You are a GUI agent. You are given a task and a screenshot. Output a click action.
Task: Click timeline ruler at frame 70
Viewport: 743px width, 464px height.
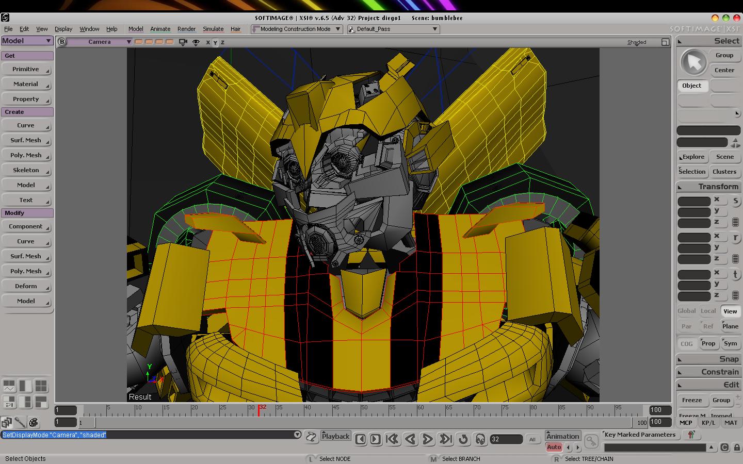pos(476,410)
